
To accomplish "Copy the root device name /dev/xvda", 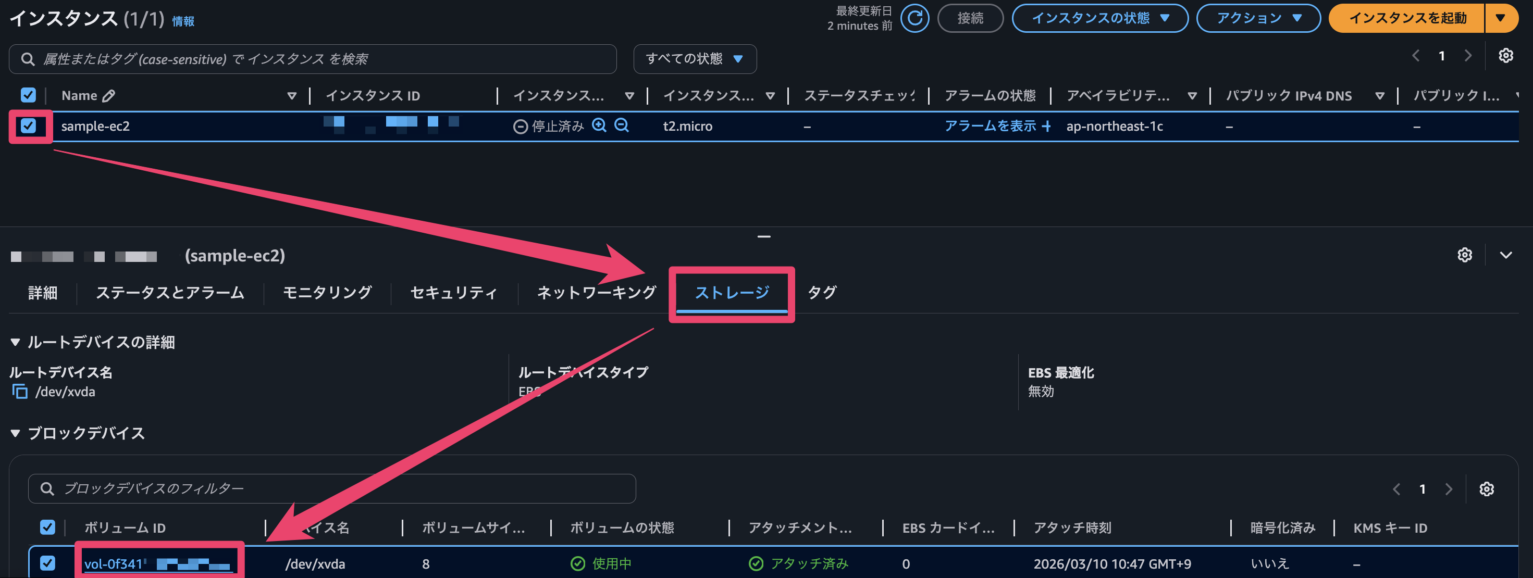I will (x=20, y=391).
